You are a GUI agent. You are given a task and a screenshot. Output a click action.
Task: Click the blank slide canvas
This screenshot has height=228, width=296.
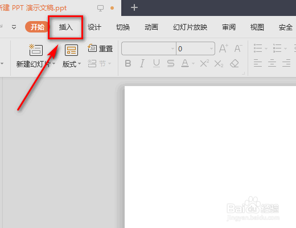(x=210, y=157)
